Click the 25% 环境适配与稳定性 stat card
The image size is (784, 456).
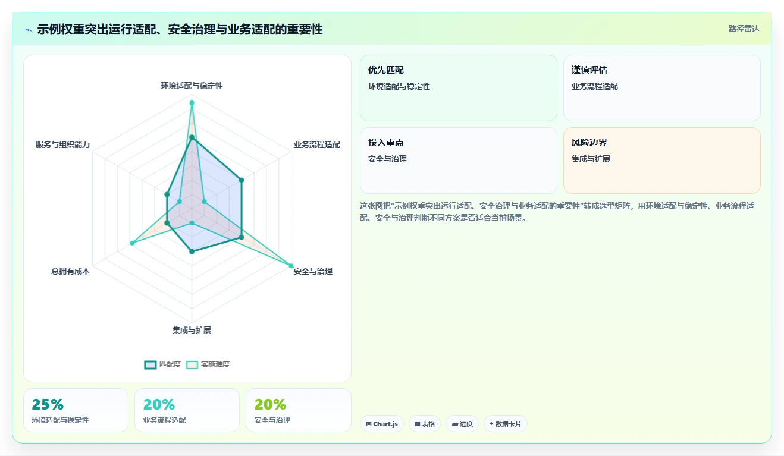[x=76, y=410]
